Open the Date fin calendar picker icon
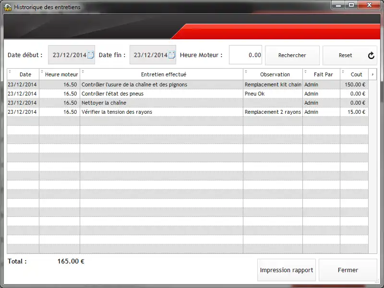The height and width of the screenshot is (288, 384). click(x=172, y=55)
